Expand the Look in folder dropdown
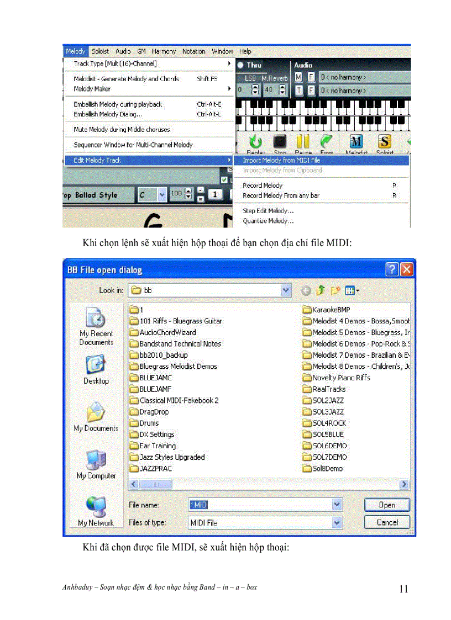Screen dimensions: 451x620 click(286, 290)
